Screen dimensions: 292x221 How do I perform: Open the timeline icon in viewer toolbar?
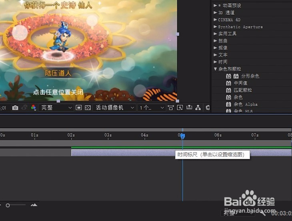coord(189,108)
